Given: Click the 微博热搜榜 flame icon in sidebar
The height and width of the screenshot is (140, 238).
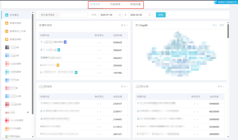Looking at the screenshot, I should pyautogui.click(x=7, y=23).
